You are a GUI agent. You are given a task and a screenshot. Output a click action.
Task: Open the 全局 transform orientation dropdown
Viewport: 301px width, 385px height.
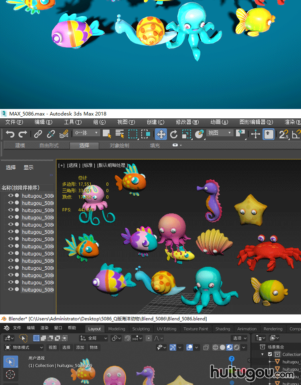click(x=95, y=338)
